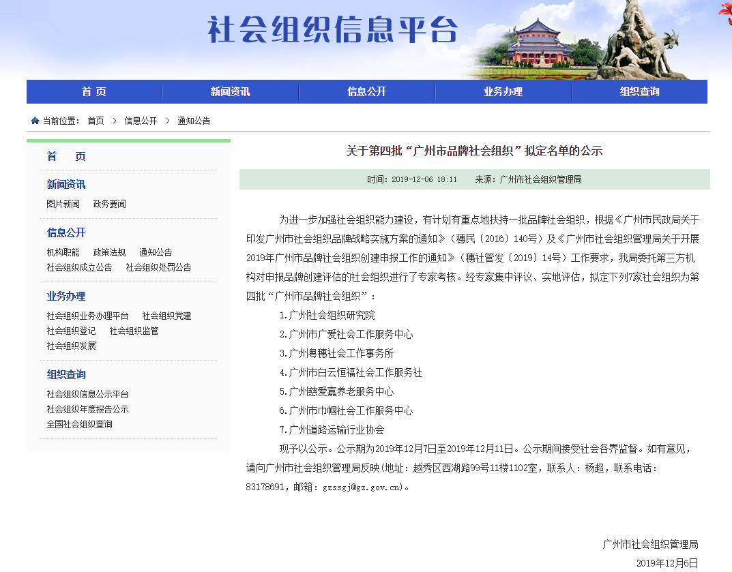732x572 pixels.
Task: Click the signature 广州市社会组织管理局 near the page bottom
Action: pos(650,545)
